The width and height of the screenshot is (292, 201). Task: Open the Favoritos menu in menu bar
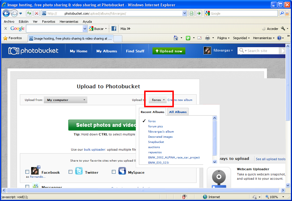pyautogui.click(x=49, y=22)
